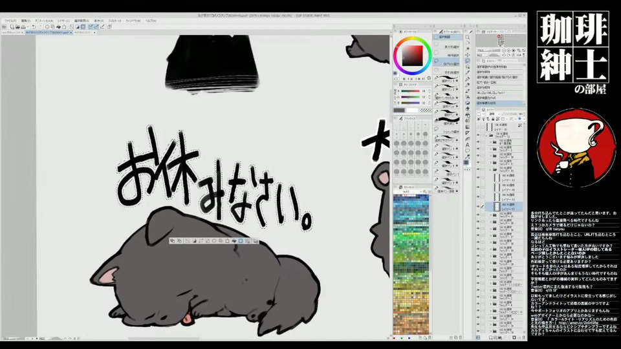Select the Text tool (A icon)
This screenshot has width=621, height=349.
click(467, 144)
